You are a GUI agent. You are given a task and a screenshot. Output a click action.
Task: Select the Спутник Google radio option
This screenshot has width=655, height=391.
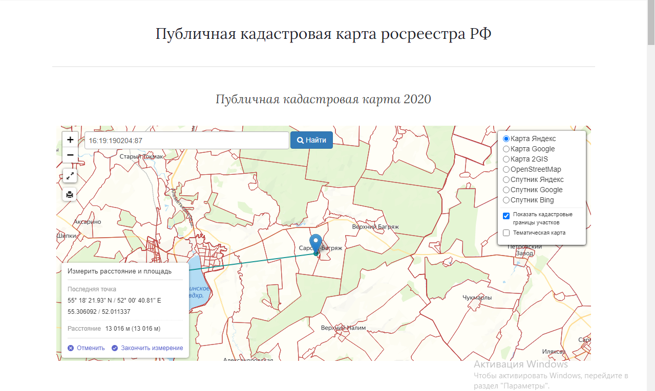tap(506, 190)
